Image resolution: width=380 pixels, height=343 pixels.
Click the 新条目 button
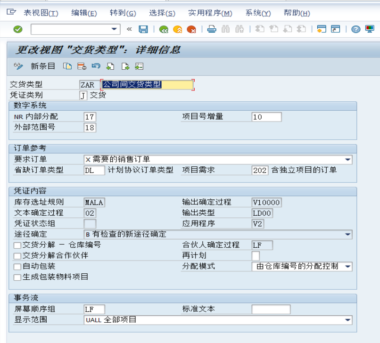(43, 66)
